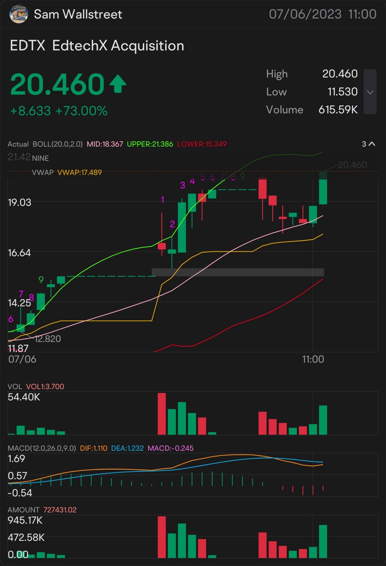Image resolution: width=386 pixels, height=566 pixels.
Task: Tap the 16.64 price axis label
Action: [19, 253]
